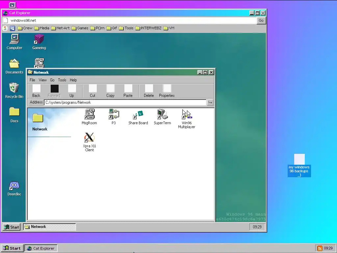
Task: Select the my windows 96 backups file
Action: [x=299, y=165]
